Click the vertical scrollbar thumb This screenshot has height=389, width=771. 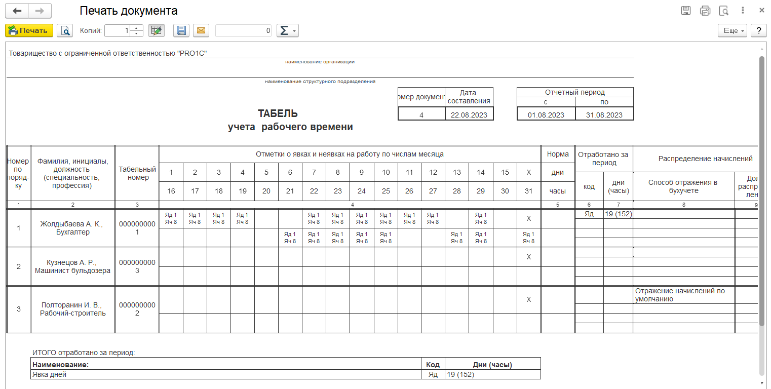pos(762,190)
